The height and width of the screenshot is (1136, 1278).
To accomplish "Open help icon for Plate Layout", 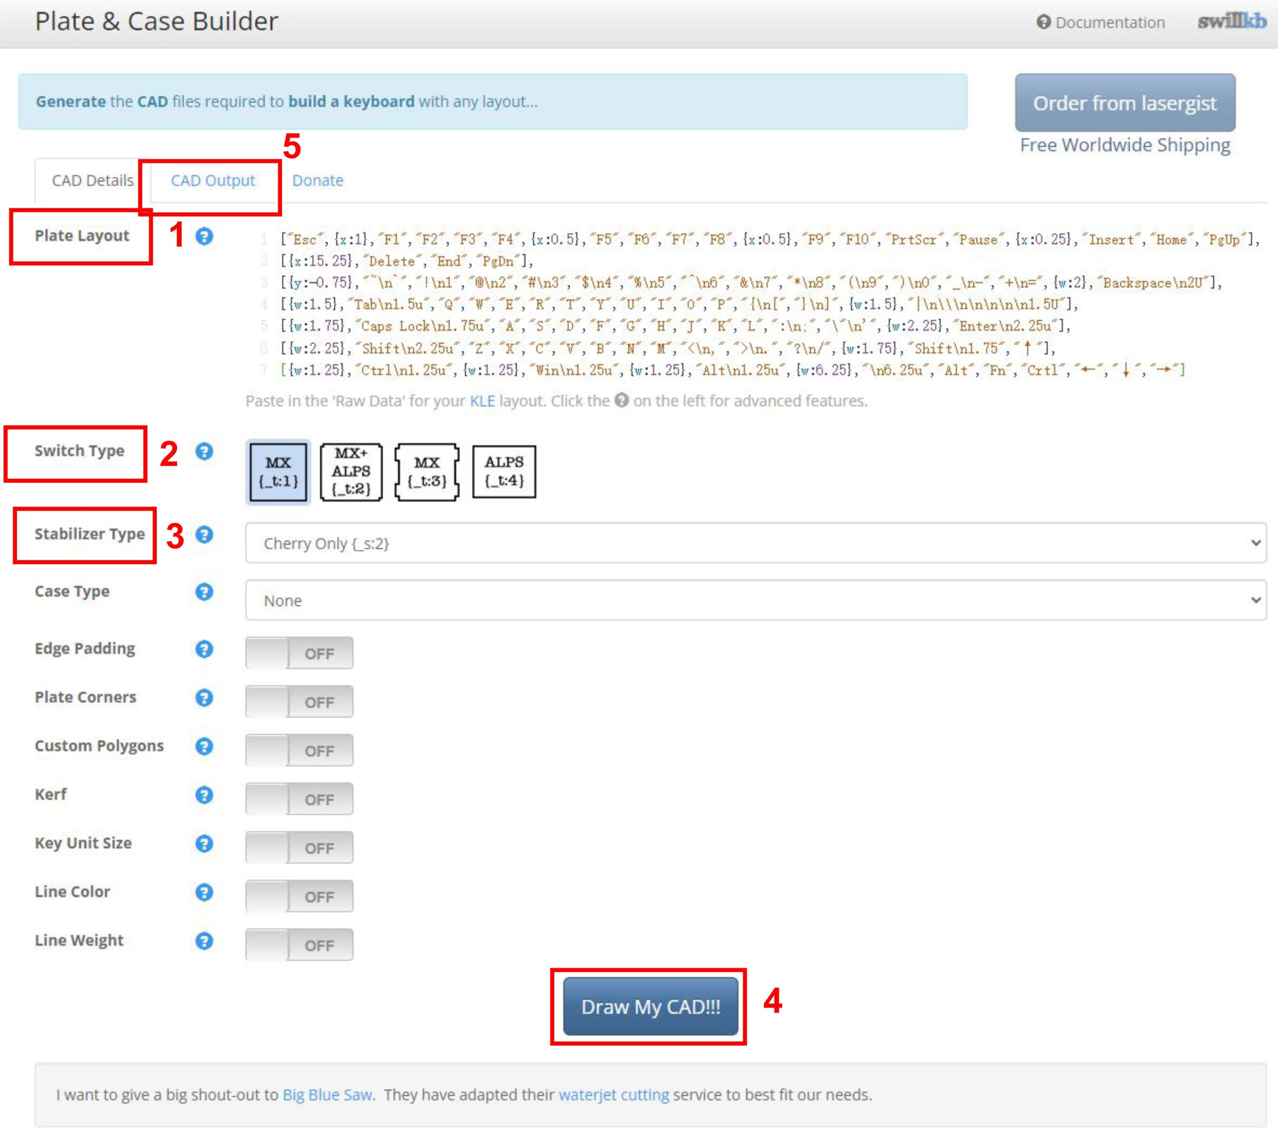I will [204, 236].
